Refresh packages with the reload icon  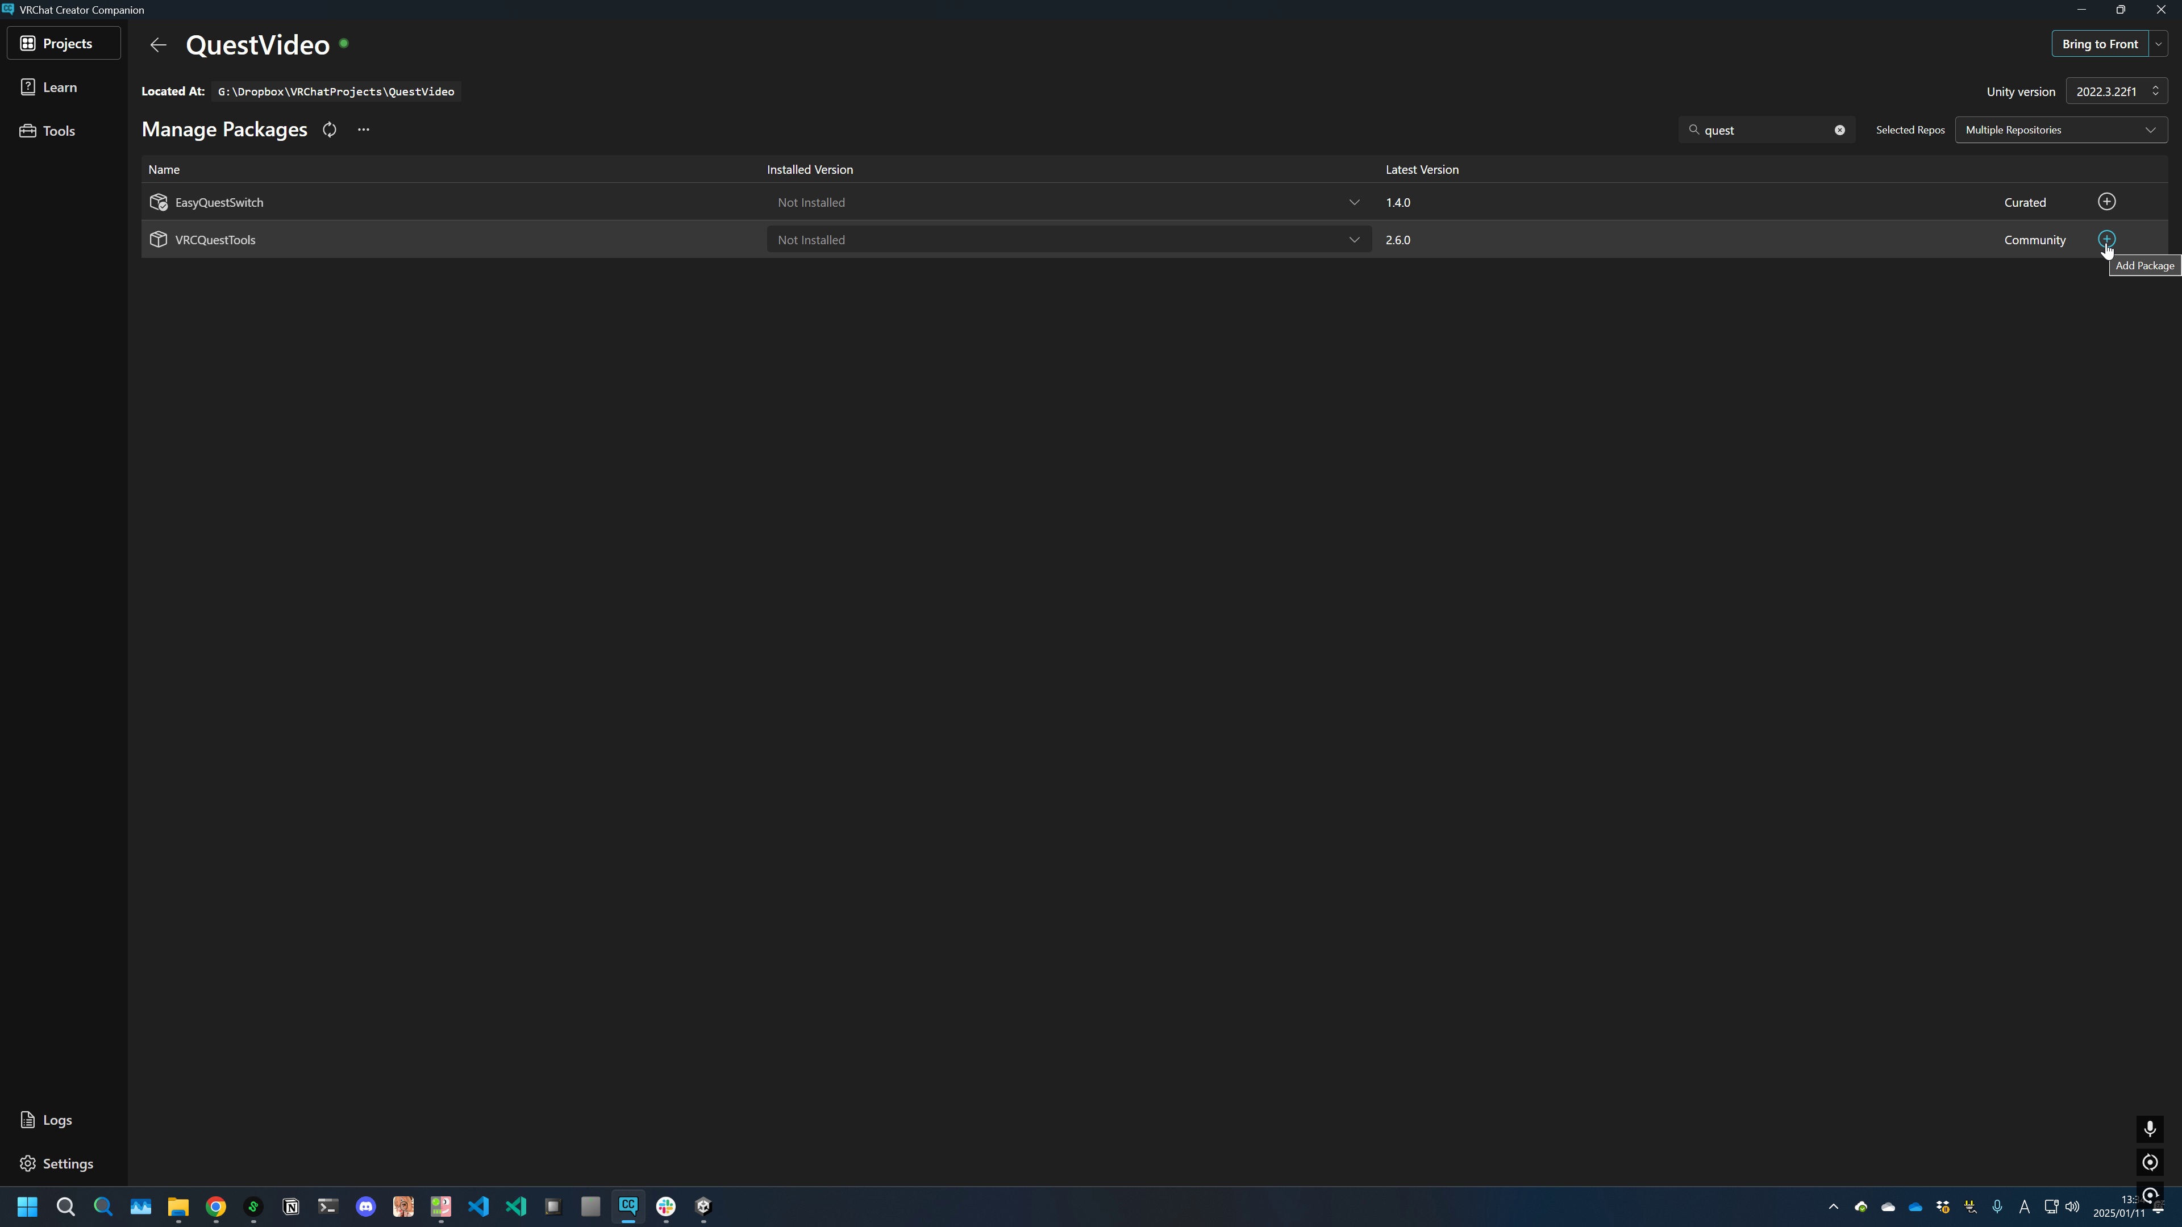(x=330, y=130)
